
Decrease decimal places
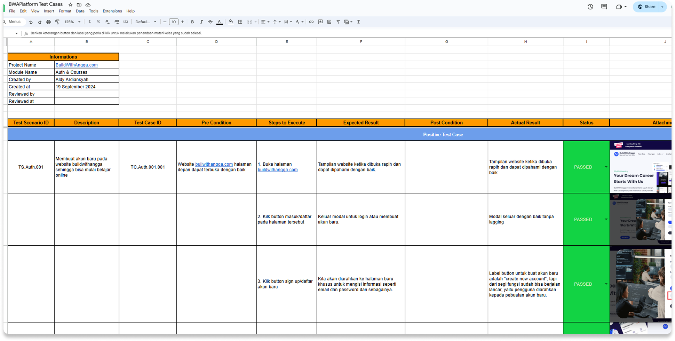(x=107, y=22)
